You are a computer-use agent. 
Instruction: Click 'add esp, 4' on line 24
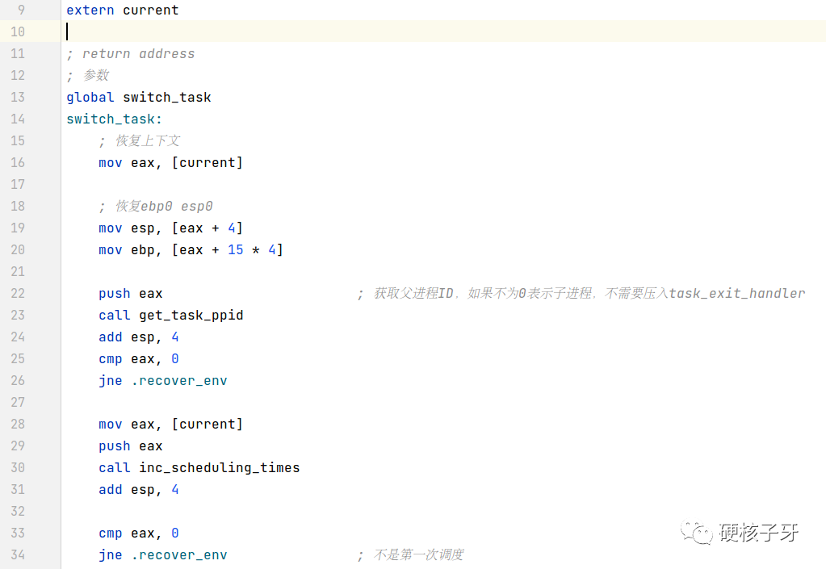click(x=139, y=337)
